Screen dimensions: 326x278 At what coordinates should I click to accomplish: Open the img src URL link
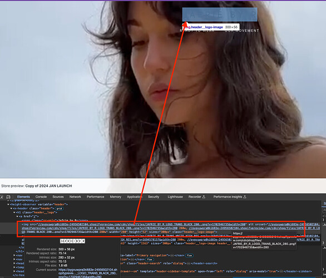142,225
